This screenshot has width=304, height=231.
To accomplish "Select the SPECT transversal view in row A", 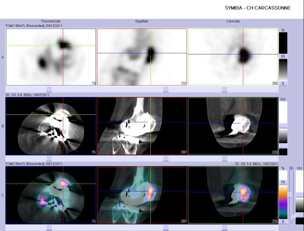I will tap(51, 57).
